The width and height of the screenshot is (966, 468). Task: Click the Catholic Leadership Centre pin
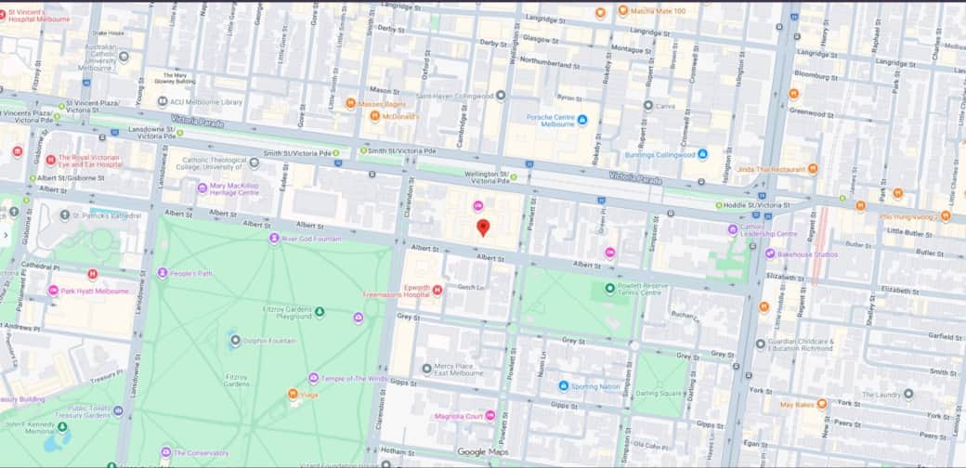[733, 229]
